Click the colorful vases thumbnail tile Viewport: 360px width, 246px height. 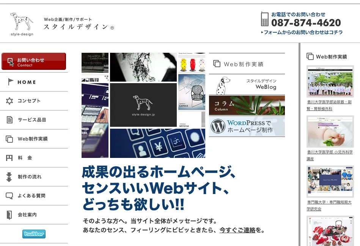pyautogui.click(x=192, y=63)
